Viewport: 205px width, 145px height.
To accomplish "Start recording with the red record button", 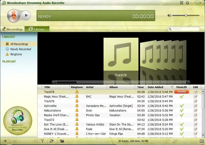I will pyautogui.click(x=14, y=16).
